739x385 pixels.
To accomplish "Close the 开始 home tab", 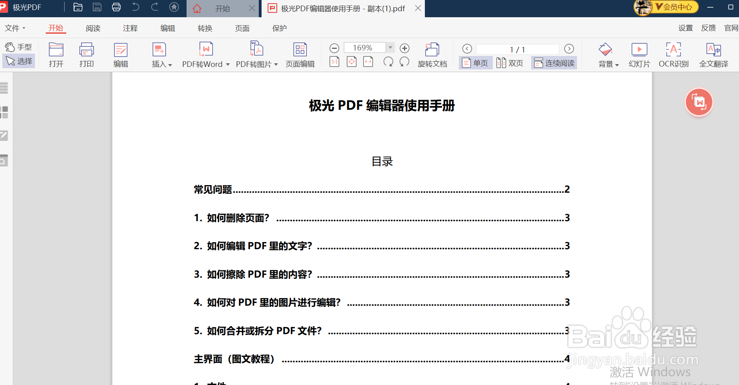I will coord(252,8).
